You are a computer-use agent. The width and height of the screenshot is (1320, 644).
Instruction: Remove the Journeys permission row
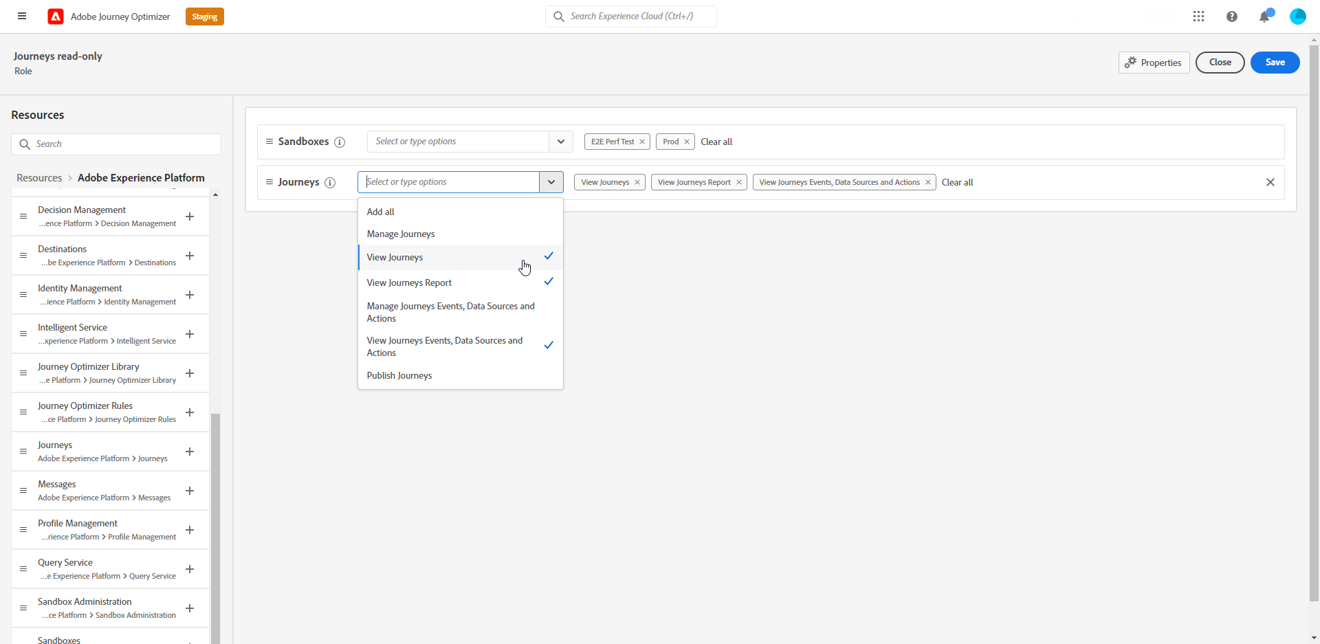tap(1270, 182)
